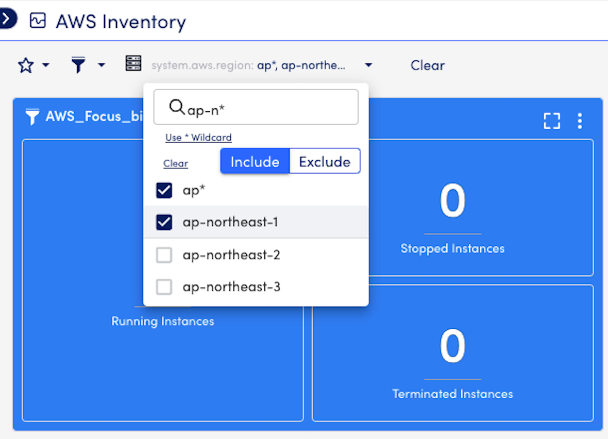Expand the widget to fullscreen

pos(551,121)
